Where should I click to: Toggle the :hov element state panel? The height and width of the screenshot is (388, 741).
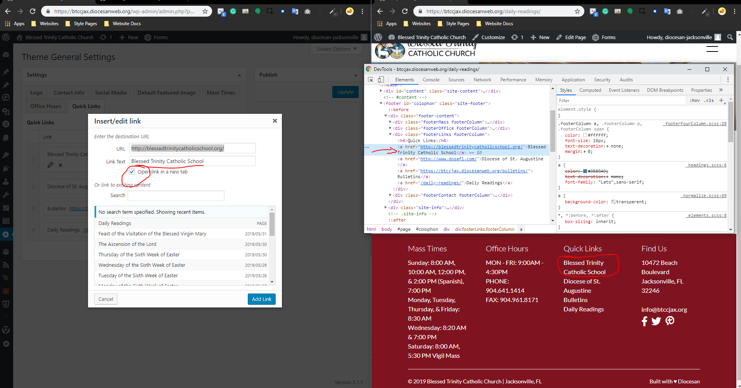pyautogui.click(x=695, y=100)
